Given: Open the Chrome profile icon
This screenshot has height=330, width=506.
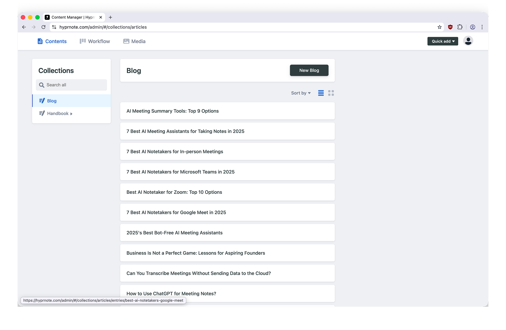Looking at the screenshot, I should 472,27.
